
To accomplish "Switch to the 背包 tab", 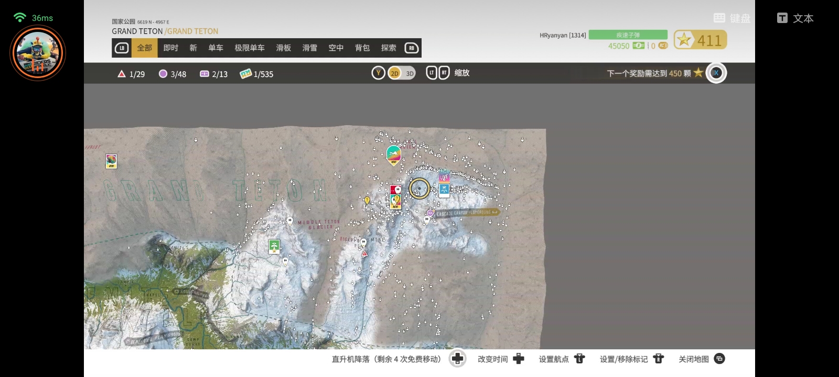I will (362, 48).
